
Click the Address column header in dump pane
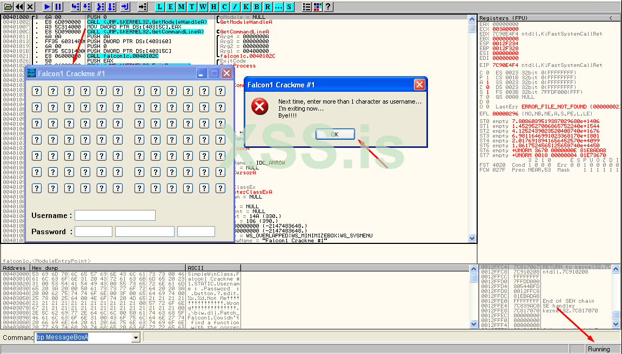[x=16, y=268]
